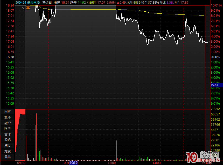Click the 涨停 18.24 limit-up value
The image size is (223, 165).
61,2
